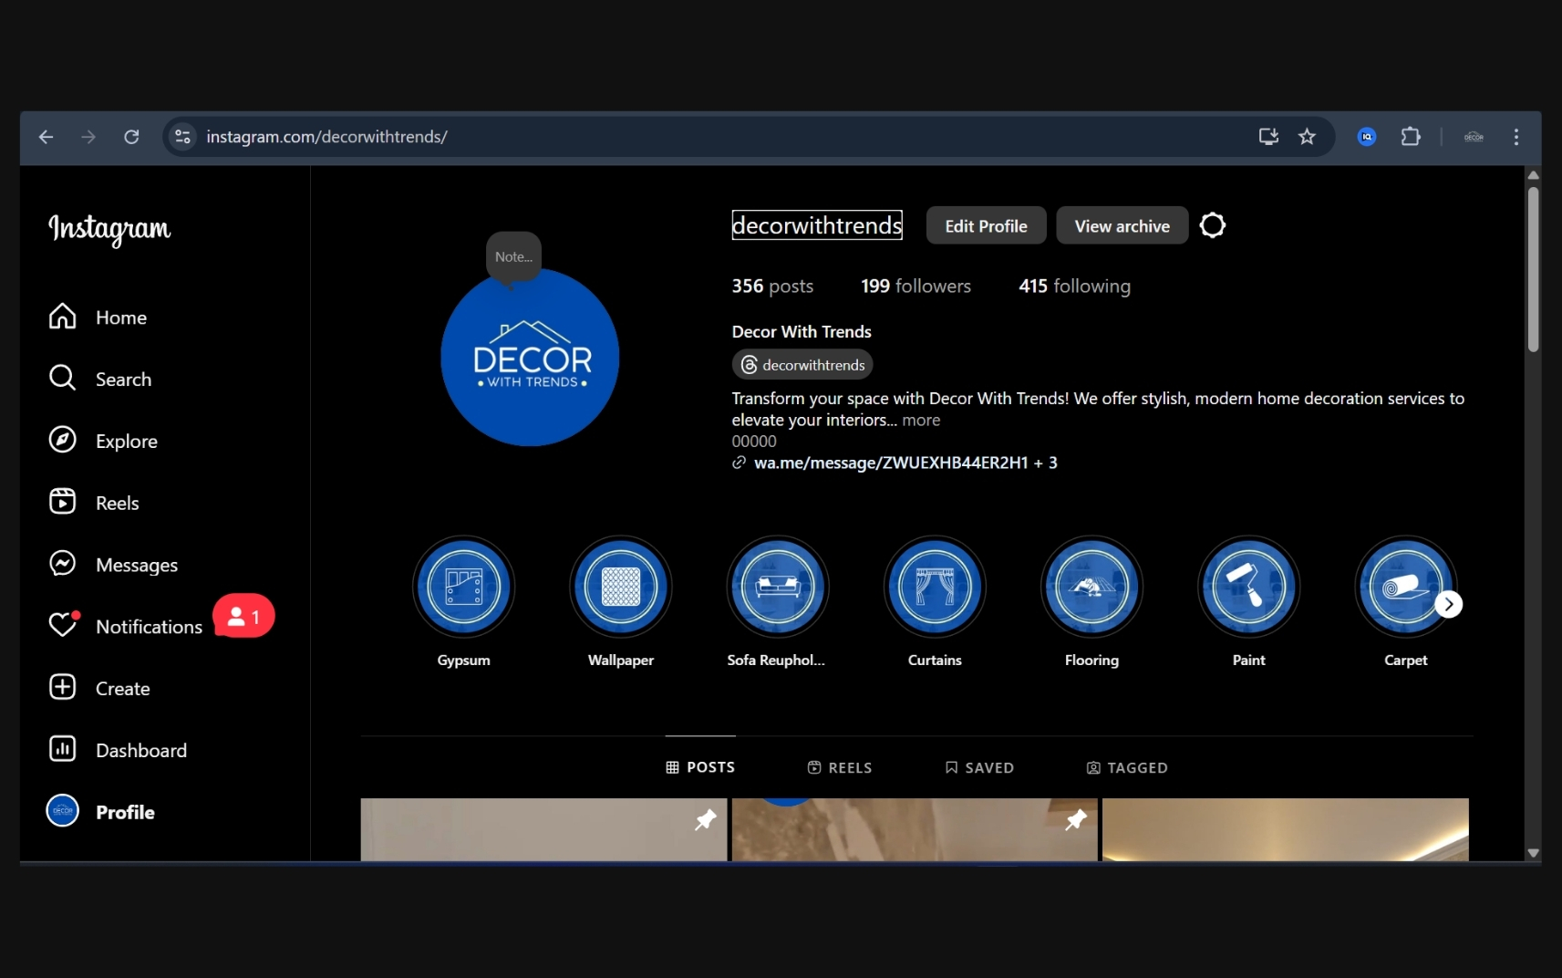1562x978 pixels.
Task: Switch to the REELS tab
Action: [x=840, y=768]
